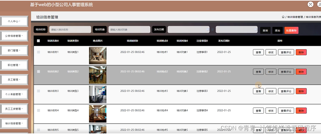This screenshot has width=321, height=134.
Task: Click 查看评论 button for 培训名称2 row
Action: 286,72
